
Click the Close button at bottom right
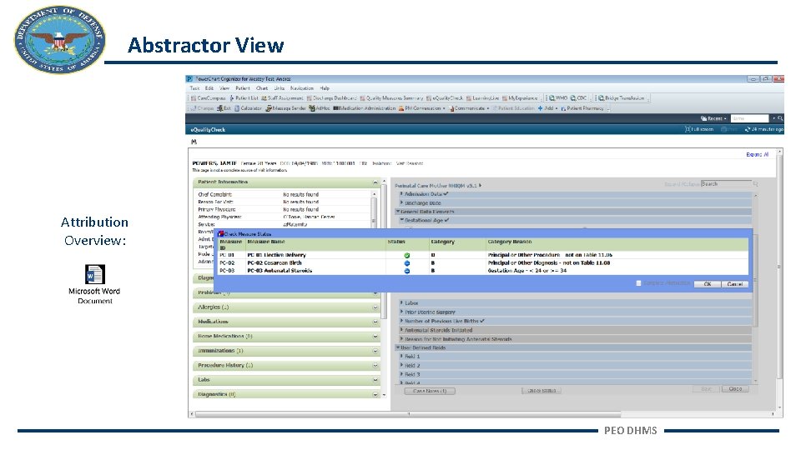point(735,389)
